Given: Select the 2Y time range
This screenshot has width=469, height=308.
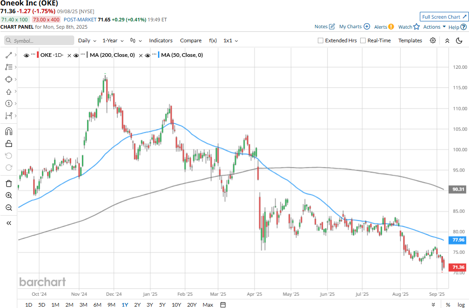Looking at the screenshot, I should coord(138,305).
